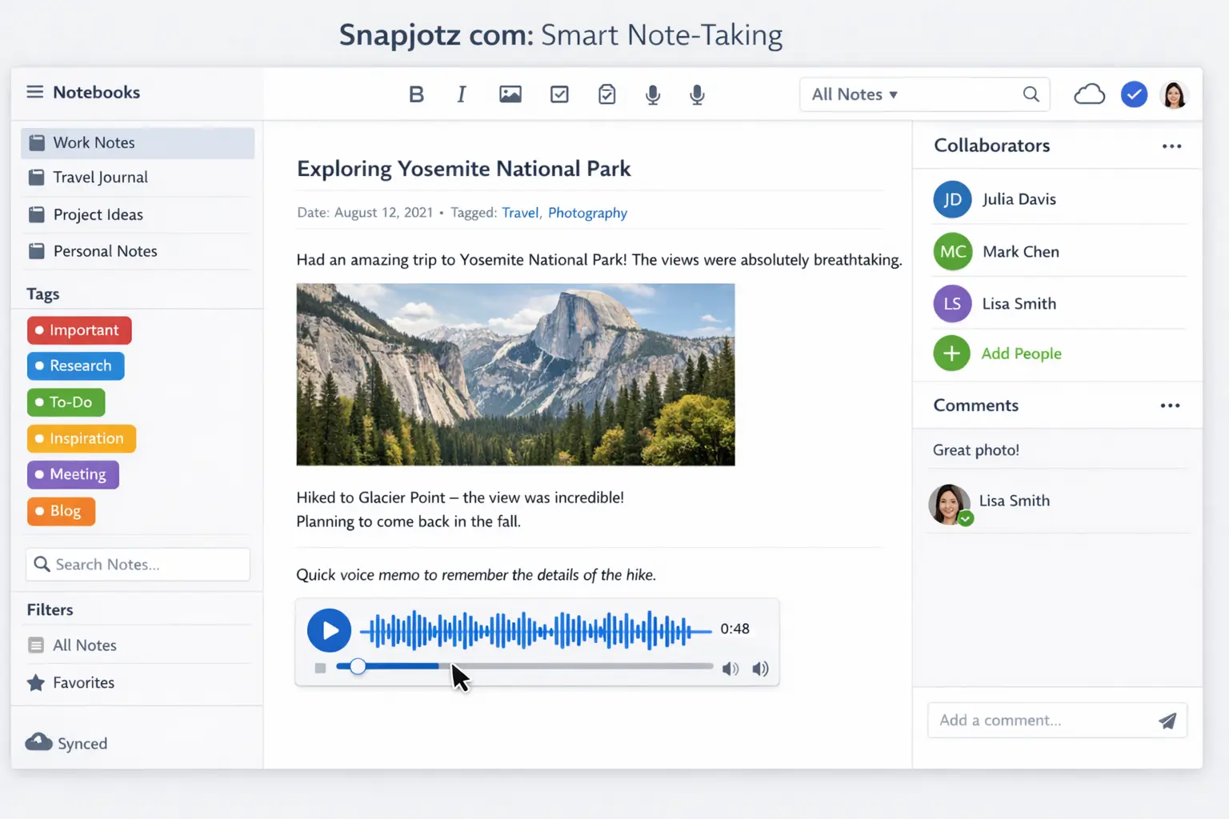
Task: Insert a checkbox into the note
Action: point(558,94)
